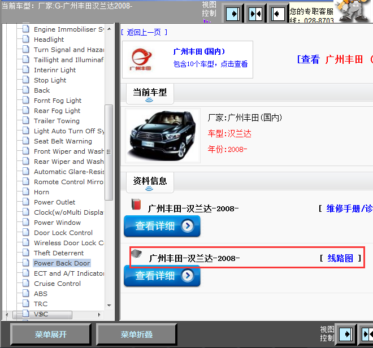Viewport: 373px width, 348px height.
Task: Click the Highlander car thumbnail
Action: pos(163,136)
